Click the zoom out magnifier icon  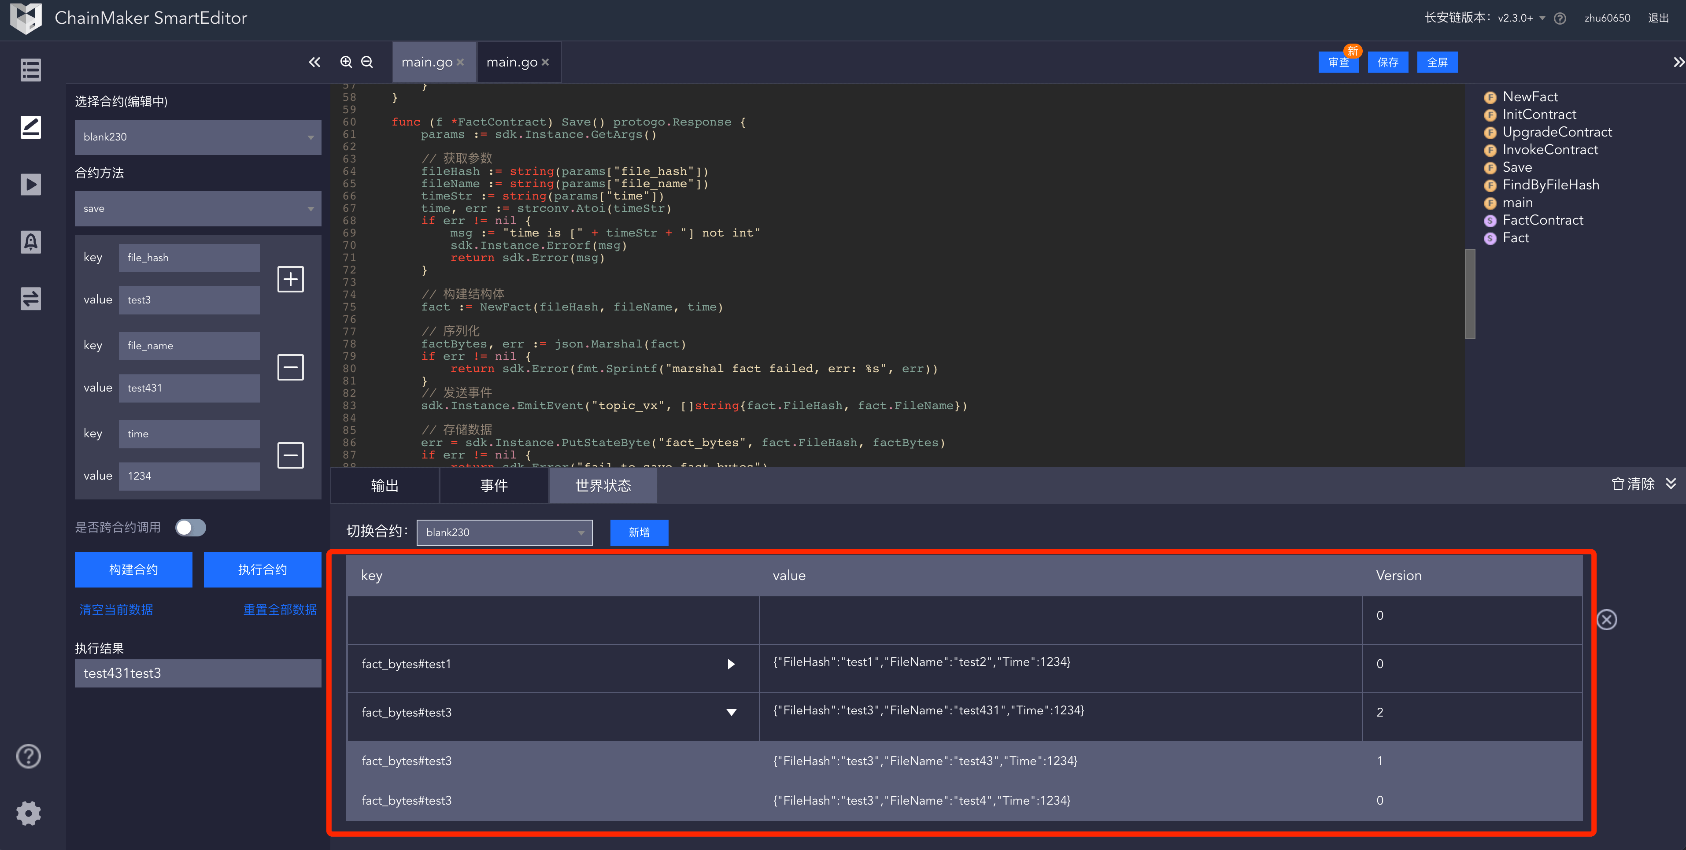[x=367, y=62]
